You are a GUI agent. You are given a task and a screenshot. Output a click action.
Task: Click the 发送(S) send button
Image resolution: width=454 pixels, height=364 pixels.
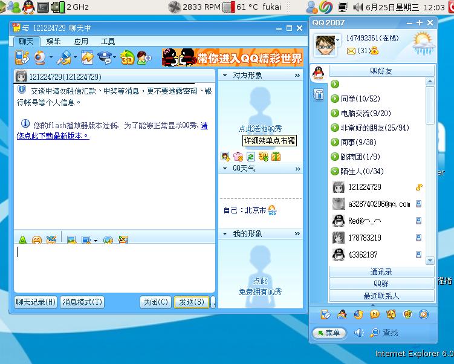192,302
